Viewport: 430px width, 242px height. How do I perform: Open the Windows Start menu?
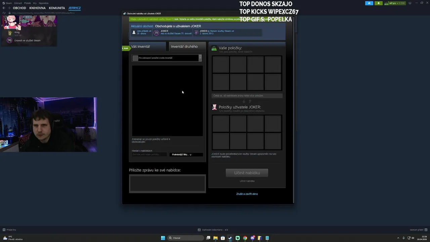(x=163, y=238)
